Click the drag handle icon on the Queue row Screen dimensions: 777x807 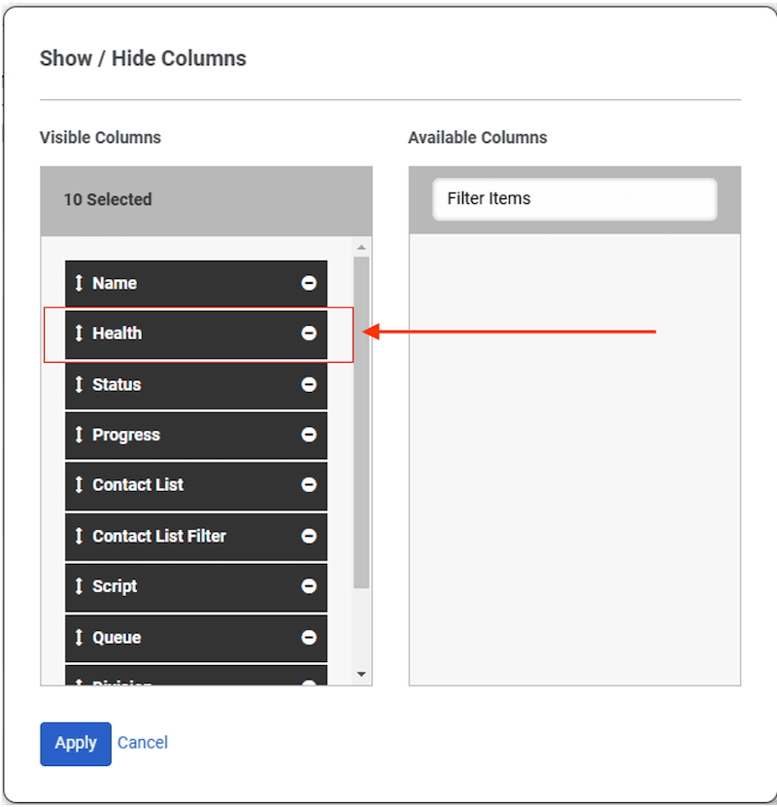tap(79, 637)
